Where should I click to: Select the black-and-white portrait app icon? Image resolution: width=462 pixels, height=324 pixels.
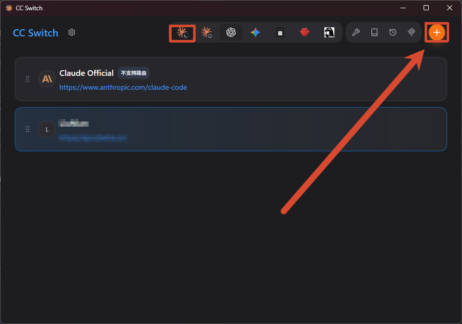tap(329, 32)
